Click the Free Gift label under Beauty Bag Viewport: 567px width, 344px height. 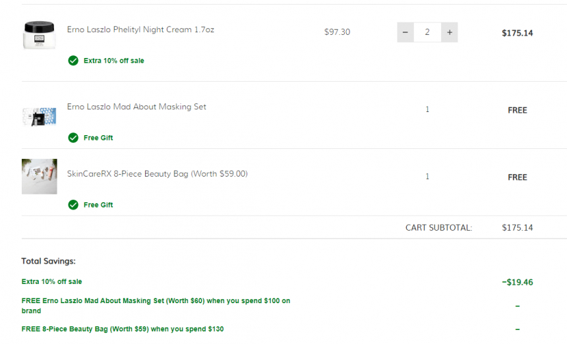98,205
